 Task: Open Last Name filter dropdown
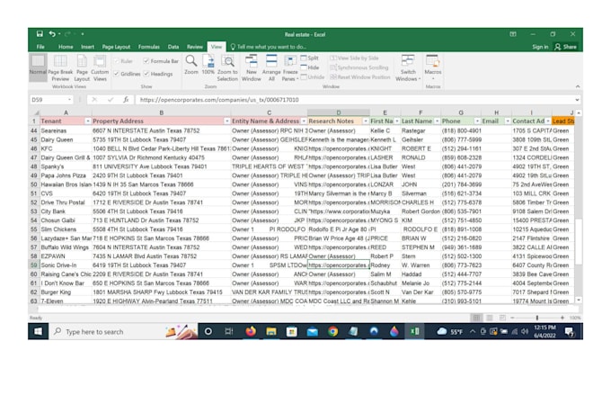click(437, 121)
